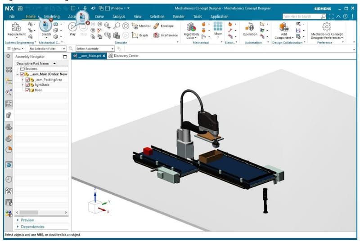Toggle the lightStack component checkbox
Image resolution: width=360 pixels, height=241 pixels.
point(28,85)
